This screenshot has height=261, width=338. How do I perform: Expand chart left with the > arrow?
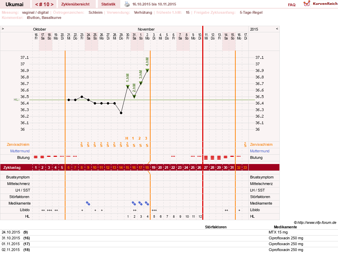(3, 29)
